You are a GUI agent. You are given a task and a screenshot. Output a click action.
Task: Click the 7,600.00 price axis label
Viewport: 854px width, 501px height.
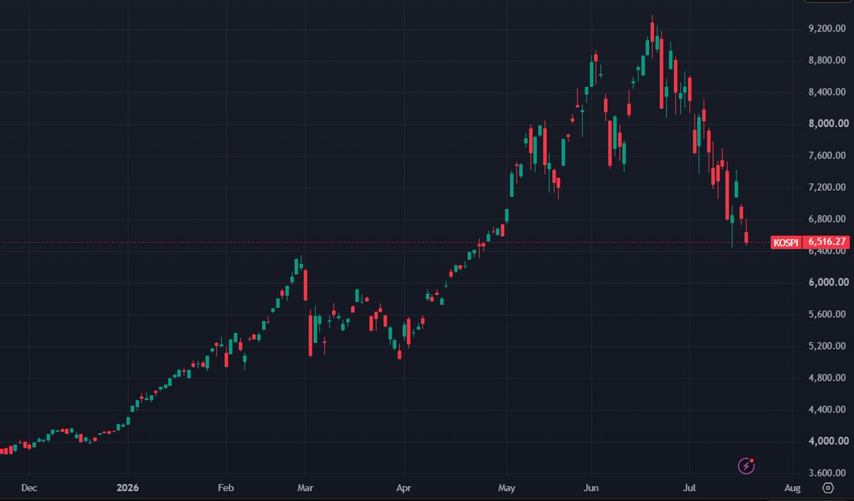(827, 156)
